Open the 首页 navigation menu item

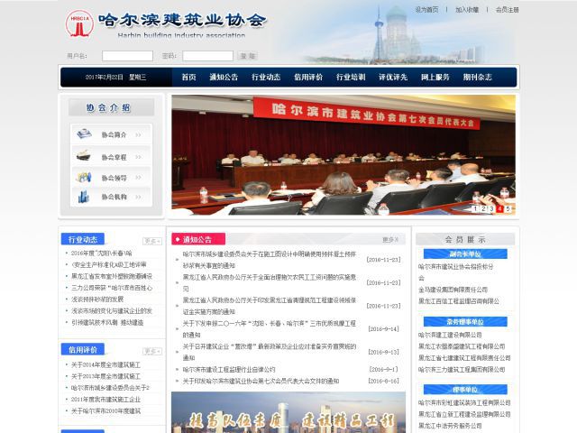click(188, 78)
